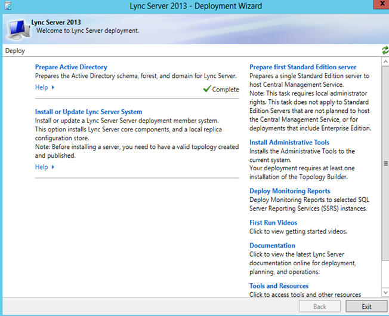Click the green refresh arrows icon
The width and height of the screenshot is (389, 316).
(385, 50)
